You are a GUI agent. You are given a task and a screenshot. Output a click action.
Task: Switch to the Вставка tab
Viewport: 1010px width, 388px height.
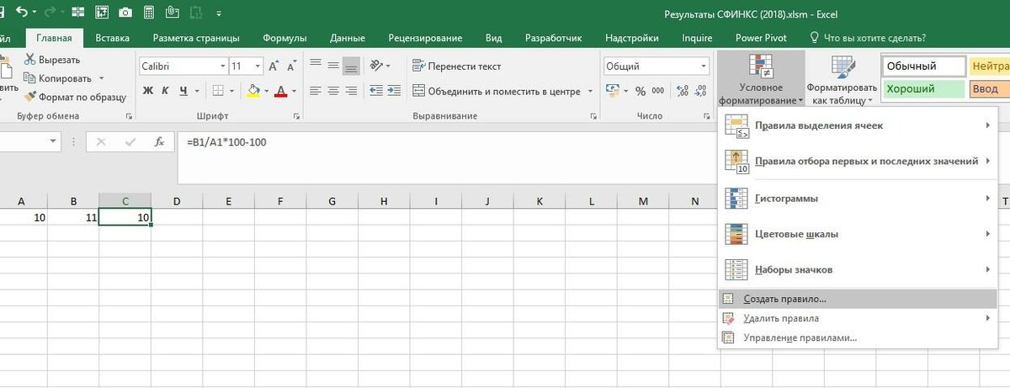[112, 38]
